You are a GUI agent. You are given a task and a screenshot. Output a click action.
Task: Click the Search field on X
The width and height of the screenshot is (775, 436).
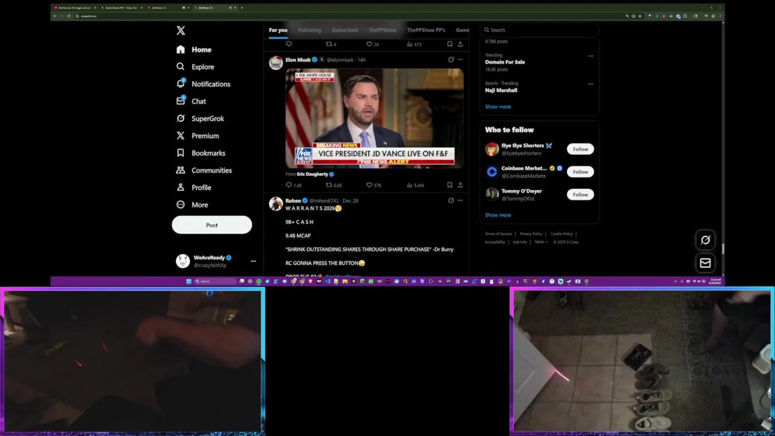point(539,30)
